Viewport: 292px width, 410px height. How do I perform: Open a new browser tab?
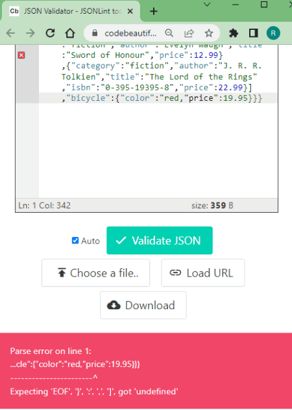click(x=154, y=11)
